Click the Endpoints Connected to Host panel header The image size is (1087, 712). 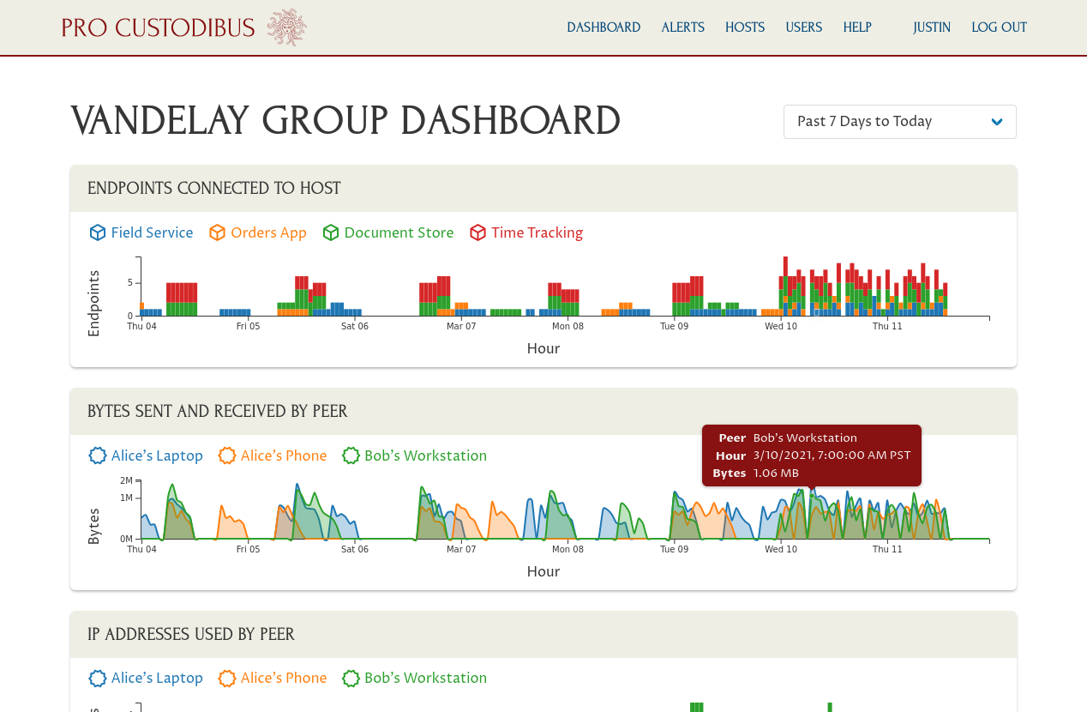[543, 189]
